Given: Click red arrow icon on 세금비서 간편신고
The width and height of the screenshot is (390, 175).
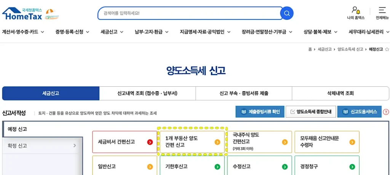Looking at the screenshot, I should coord(150,142).
